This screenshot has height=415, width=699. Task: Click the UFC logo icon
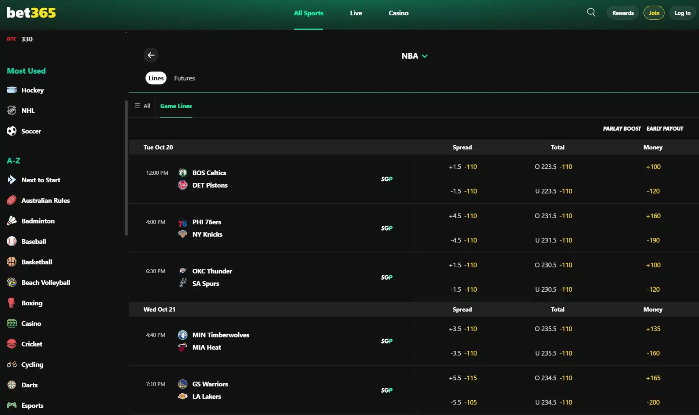tap(12, 39)
